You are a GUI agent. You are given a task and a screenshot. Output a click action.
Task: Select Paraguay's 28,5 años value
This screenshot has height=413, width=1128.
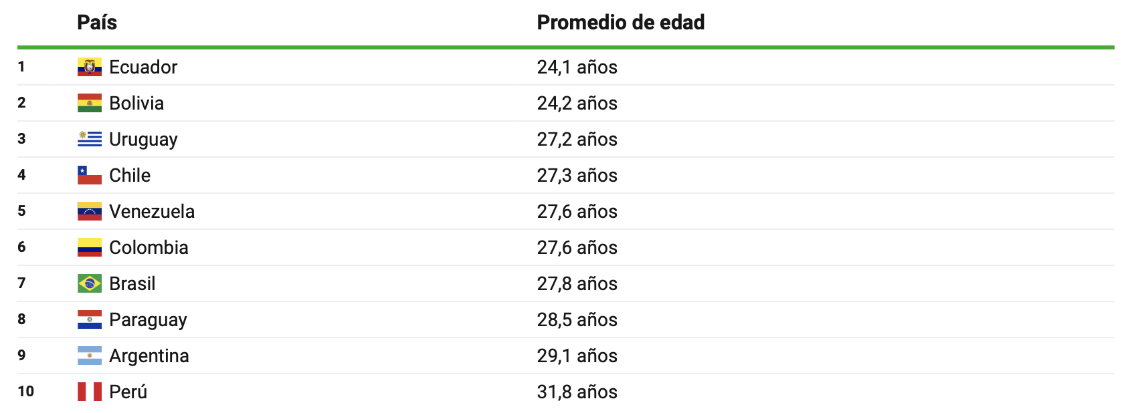577,319
